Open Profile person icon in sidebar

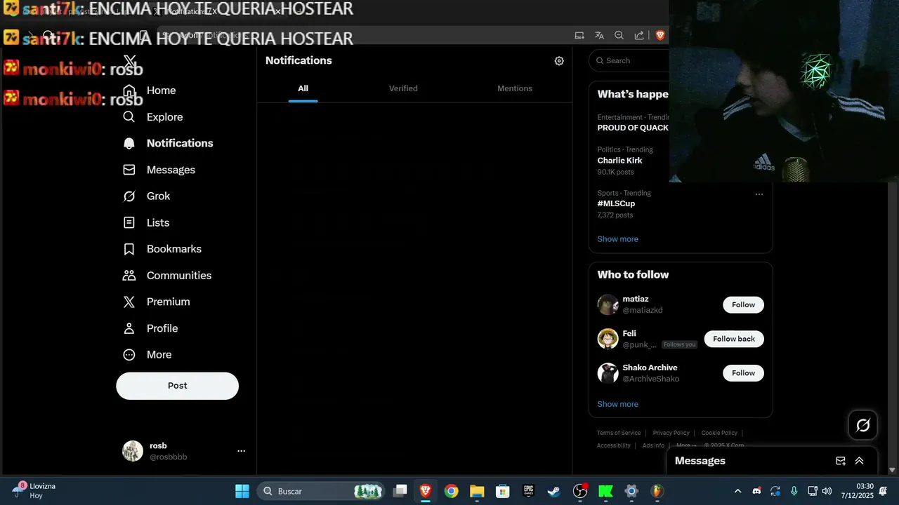[129, 328]
